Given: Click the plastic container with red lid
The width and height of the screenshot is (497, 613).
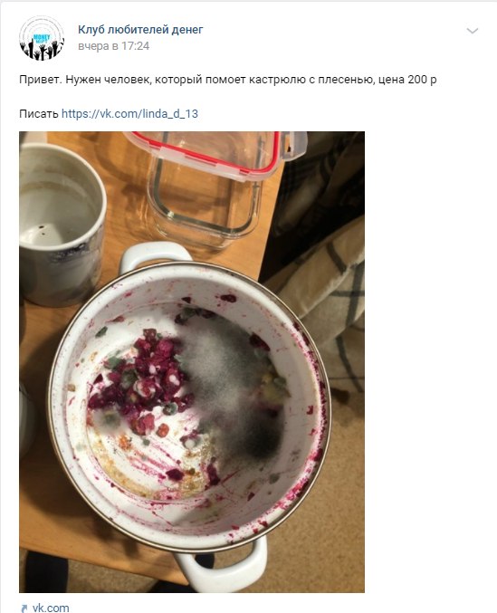Looking at the screenshot, I should point(215,187).
